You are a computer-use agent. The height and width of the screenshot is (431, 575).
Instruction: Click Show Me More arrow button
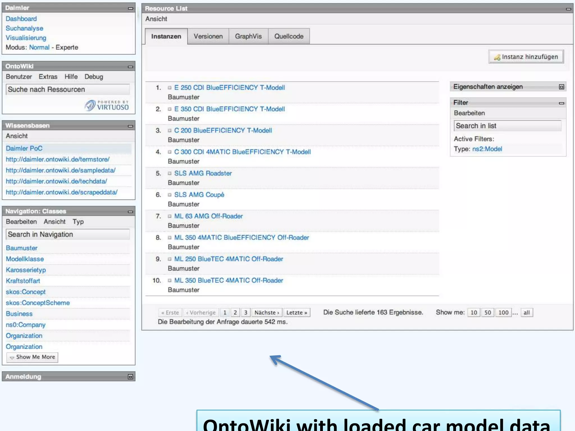coord(32,357)
